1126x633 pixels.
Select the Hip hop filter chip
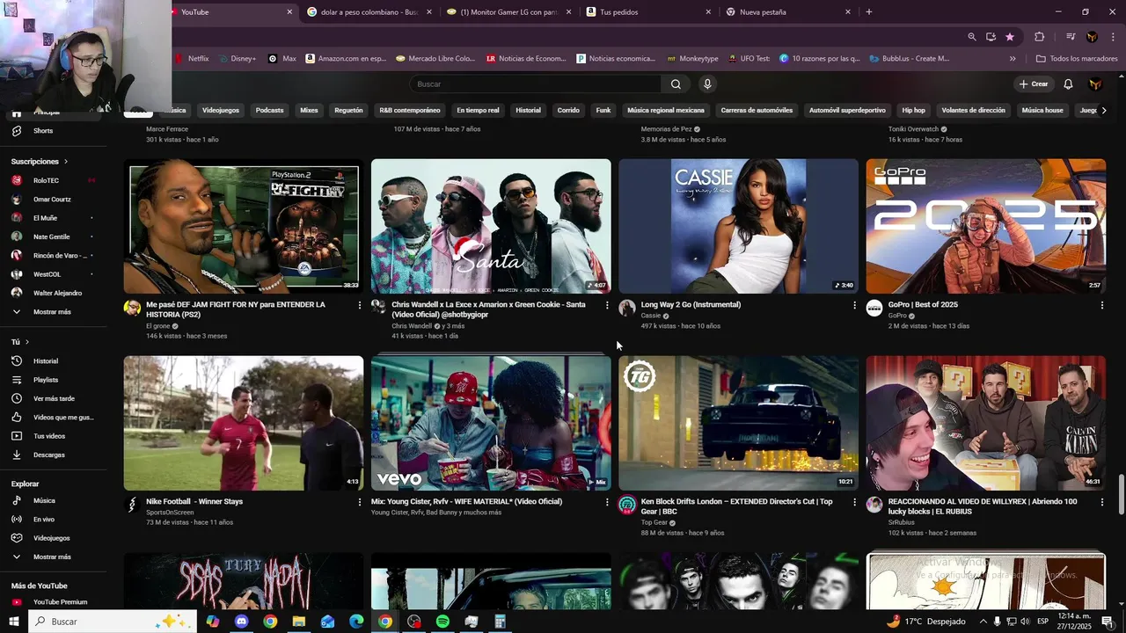[x=913, y=111]
